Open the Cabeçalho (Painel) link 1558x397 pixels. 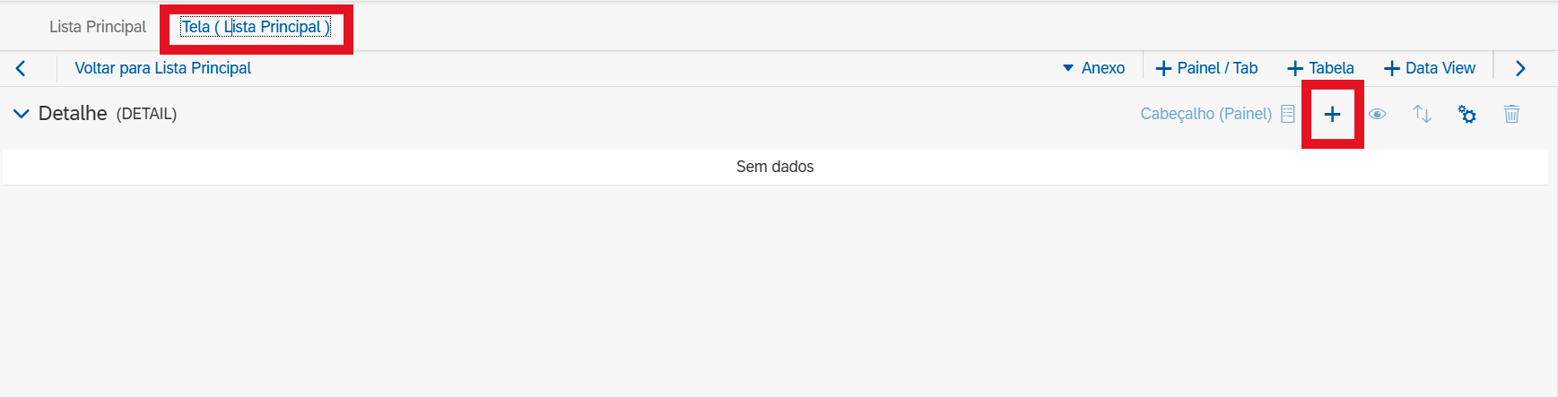click(x=1205, y=114)
